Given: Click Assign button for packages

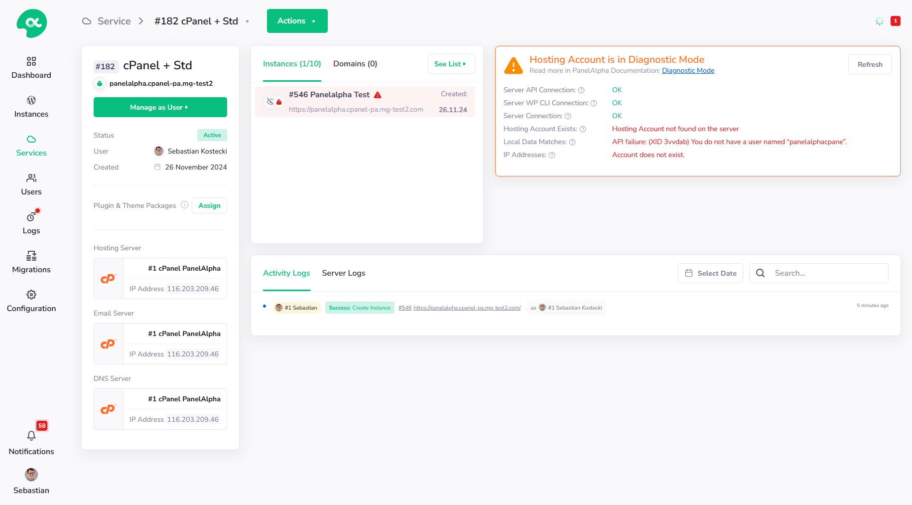Looking at the screenshot, I should pyautogui.click(x=209, y=205).
